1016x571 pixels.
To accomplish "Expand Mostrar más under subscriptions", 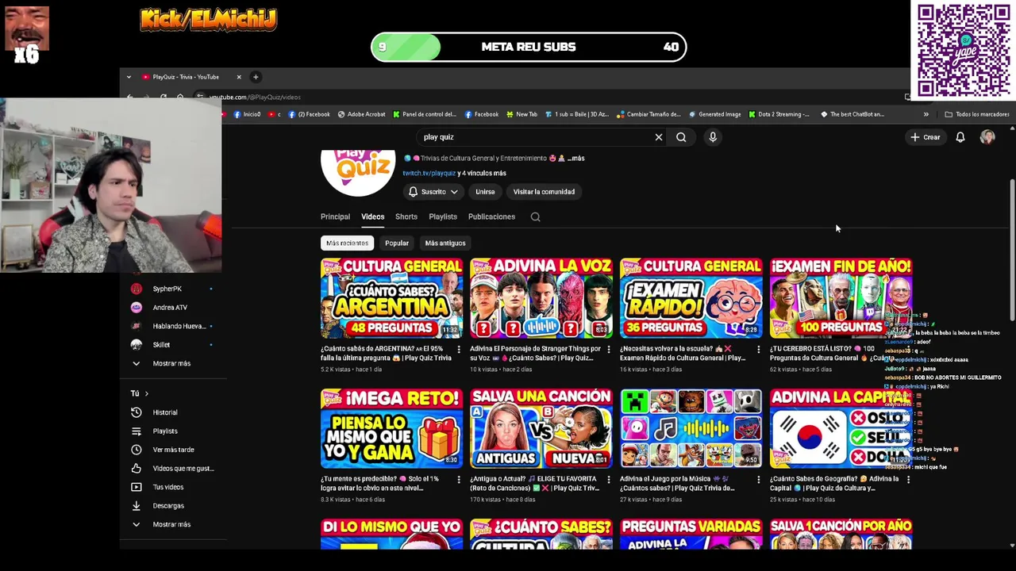I will (x=171, y=363).
